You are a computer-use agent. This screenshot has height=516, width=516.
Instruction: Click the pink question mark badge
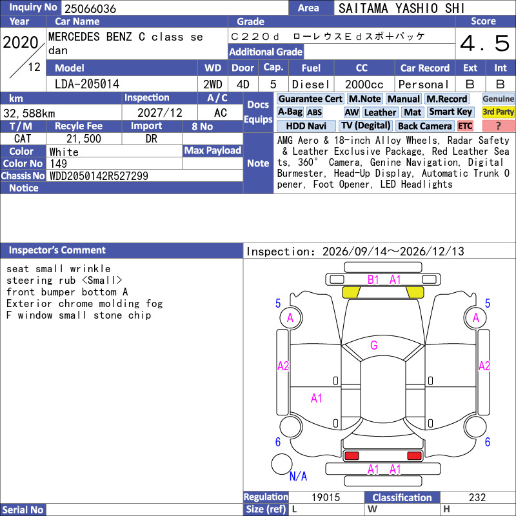(x=498, y=126)
